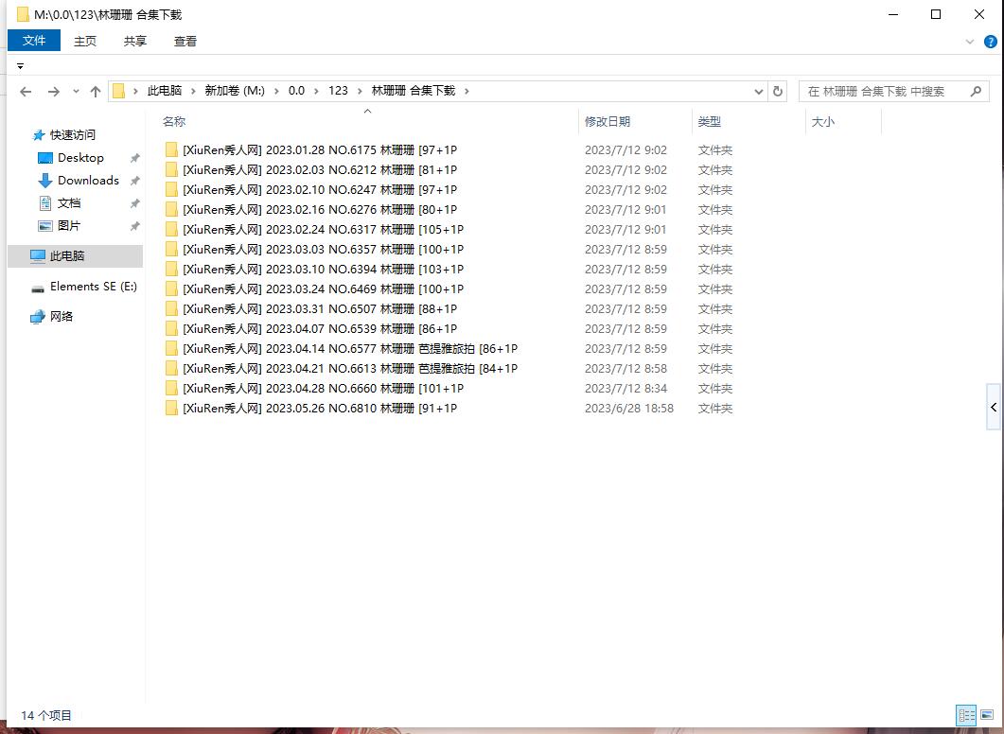Open the 共享 ribbon tab
Image resolution: width=1004 pixels, height=734 pixels.
point(135,41)
